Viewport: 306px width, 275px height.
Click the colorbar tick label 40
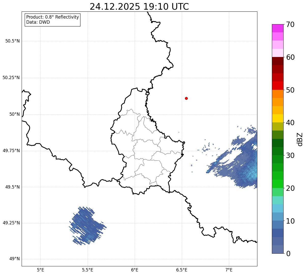click(x=290, y=123)
